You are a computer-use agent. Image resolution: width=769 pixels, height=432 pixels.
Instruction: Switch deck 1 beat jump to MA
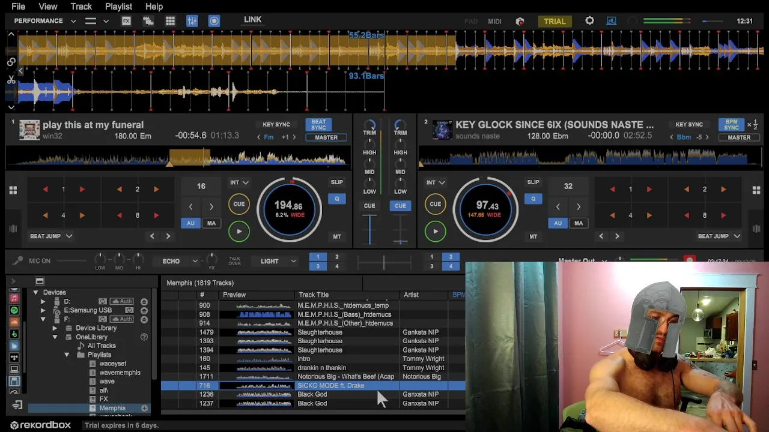pyautogui.click(x=211, y=223)
